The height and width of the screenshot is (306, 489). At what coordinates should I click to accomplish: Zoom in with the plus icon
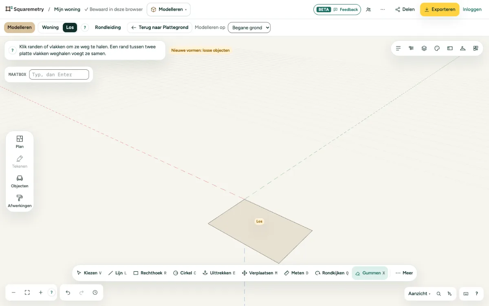click(41, 293)
